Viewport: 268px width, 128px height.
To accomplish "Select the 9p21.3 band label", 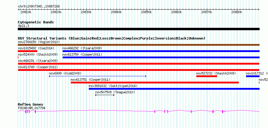I will click(x=23, y=26).
